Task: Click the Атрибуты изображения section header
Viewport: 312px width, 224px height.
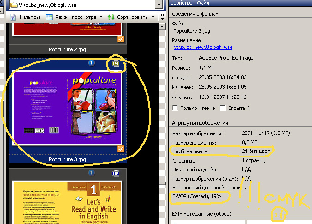Action: pyautogui.click(x=200, y=123)
